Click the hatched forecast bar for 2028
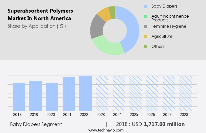 pyautogui.click(x=185, y=93)
